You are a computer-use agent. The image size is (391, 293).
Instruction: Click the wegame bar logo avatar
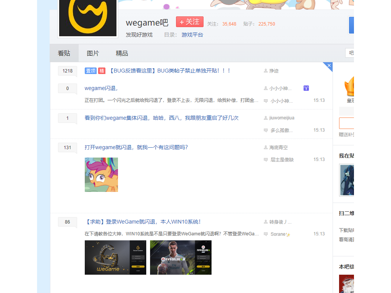(x=88, y=18)
